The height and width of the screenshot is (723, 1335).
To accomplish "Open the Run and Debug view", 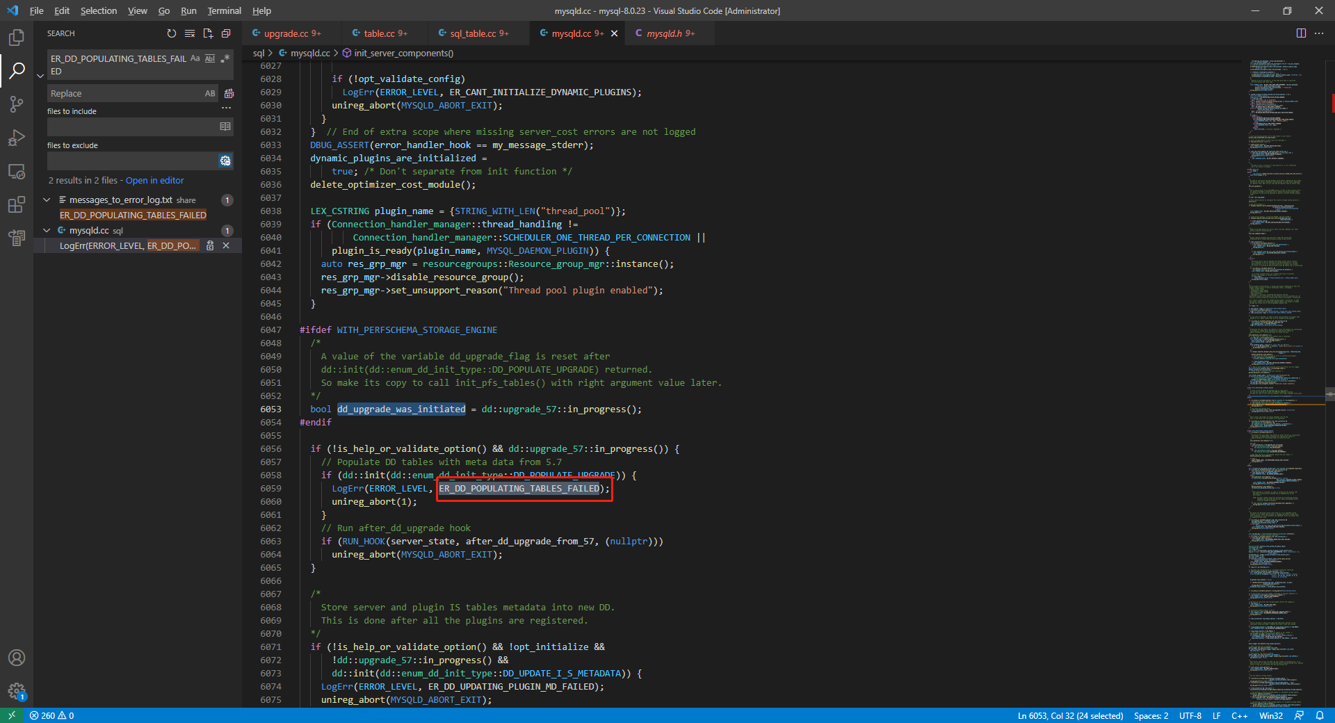I will click(x=17, y=138).
